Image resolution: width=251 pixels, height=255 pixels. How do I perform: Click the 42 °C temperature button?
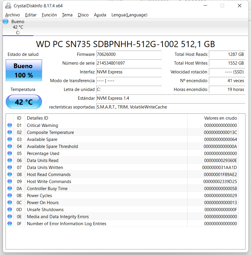click(24, 102)
